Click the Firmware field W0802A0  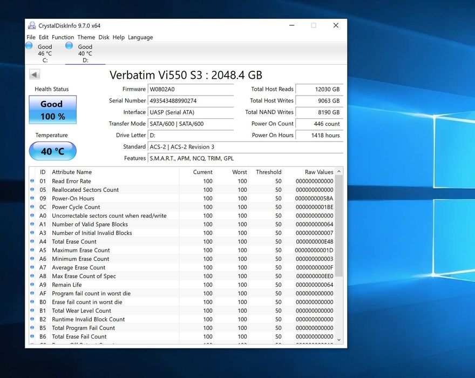(x=191, y=89)
